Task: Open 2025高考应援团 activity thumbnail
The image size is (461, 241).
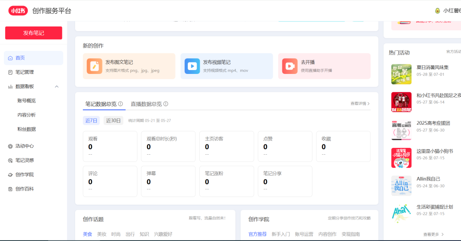Action: click(x=401, y=130)
